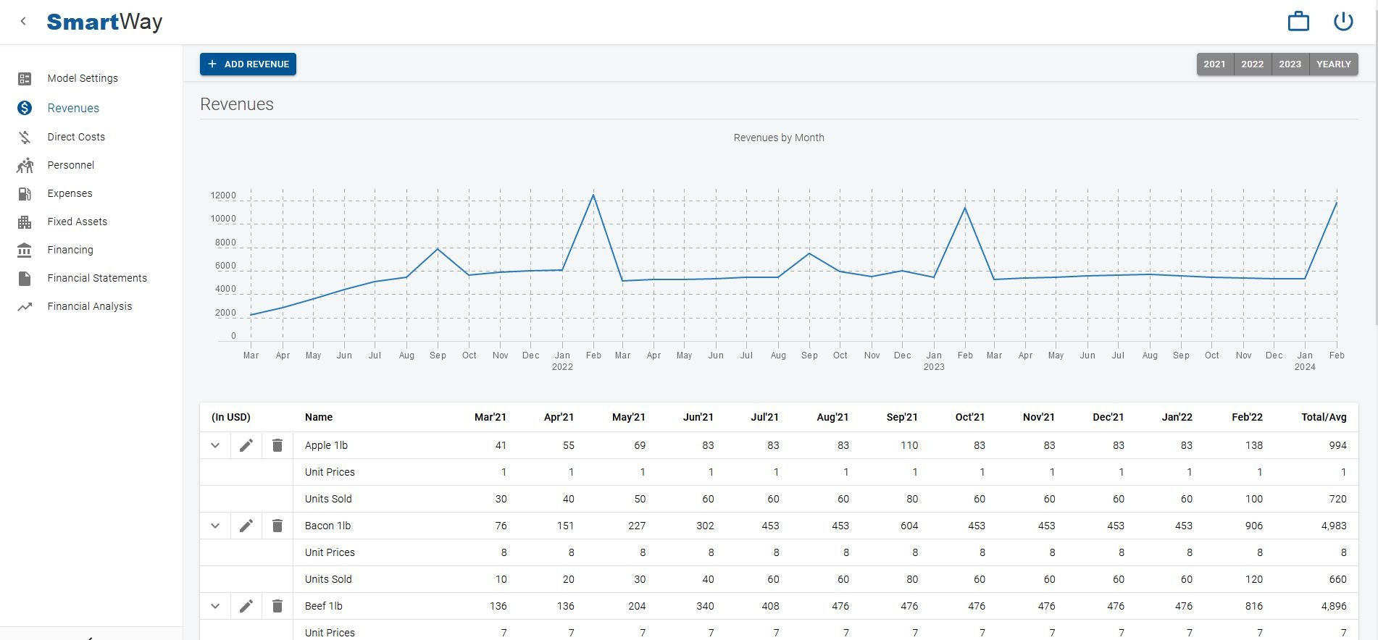
Task: Click the Fixed Assets building icon
Action: [x=25, y=222]
